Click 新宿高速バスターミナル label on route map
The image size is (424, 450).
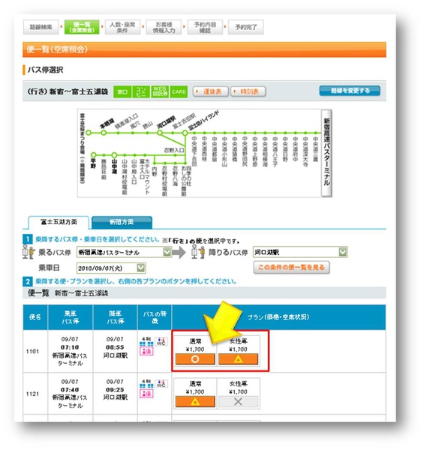tap(326, 153)
